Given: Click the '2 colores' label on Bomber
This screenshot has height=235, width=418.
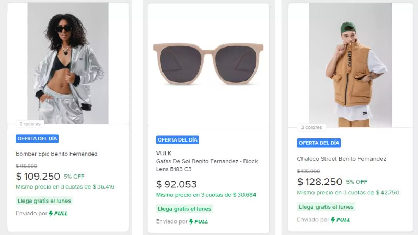Looking at the screenshot, I should tap(30, 124).
